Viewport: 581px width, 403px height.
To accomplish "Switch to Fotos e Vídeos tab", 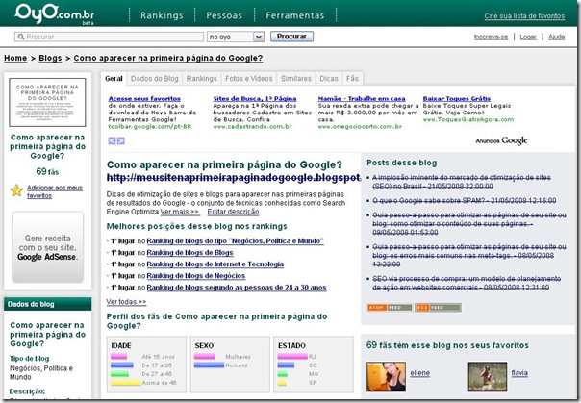I will tap(248, 79).
